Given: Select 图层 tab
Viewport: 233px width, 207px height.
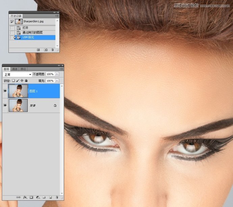Looking at the screenshot, I should pos(6,69).
